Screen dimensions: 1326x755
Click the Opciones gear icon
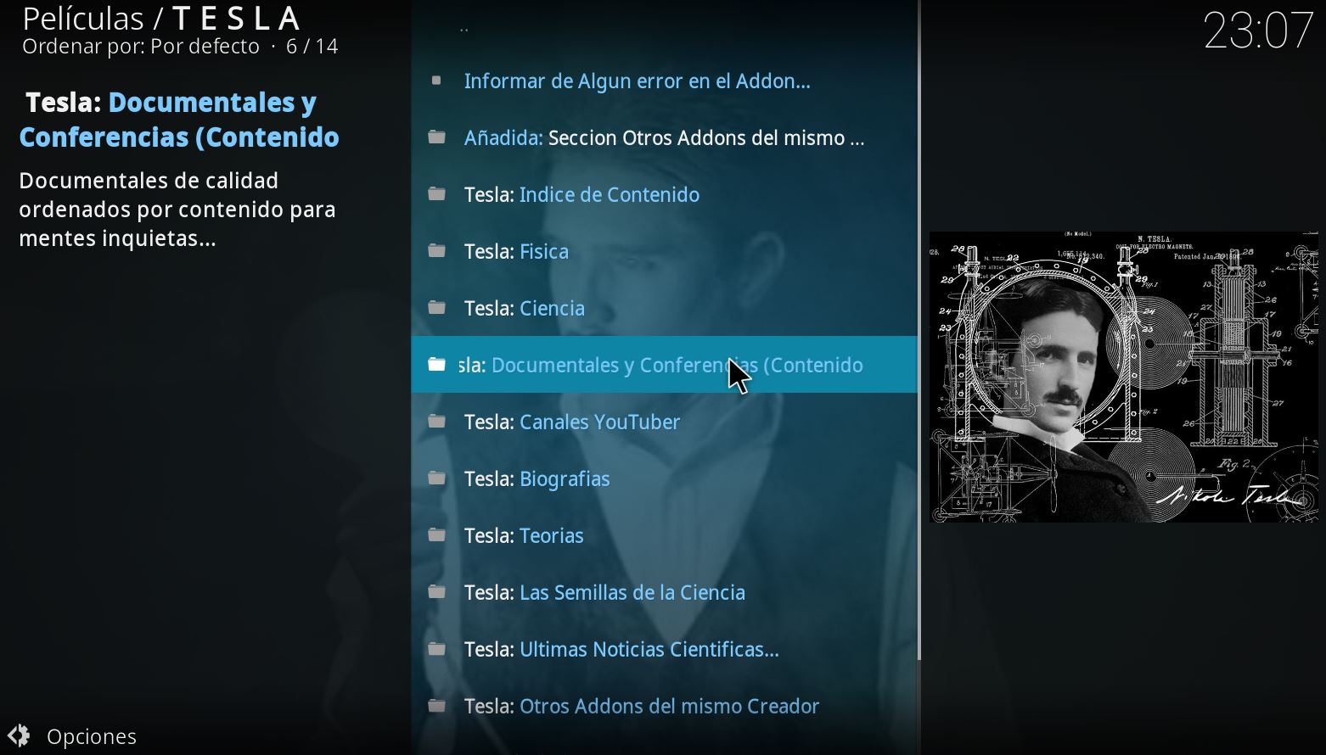(19, 735)
